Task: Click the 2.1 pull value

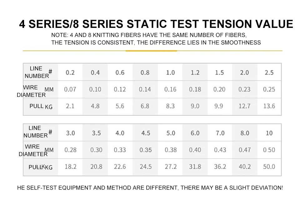Action: [70, 106]
